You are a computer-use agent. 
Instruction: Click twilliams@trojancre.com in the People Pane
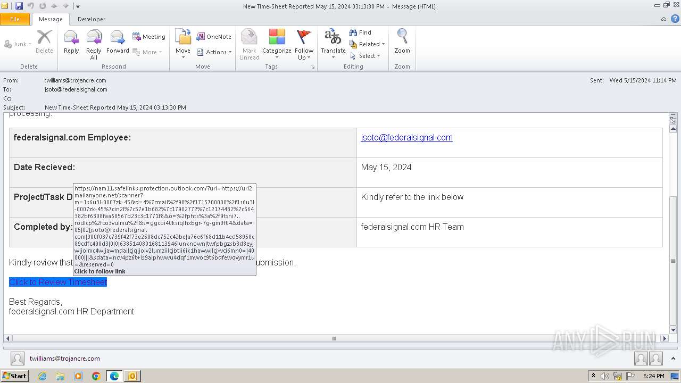(x=64, y=359)
